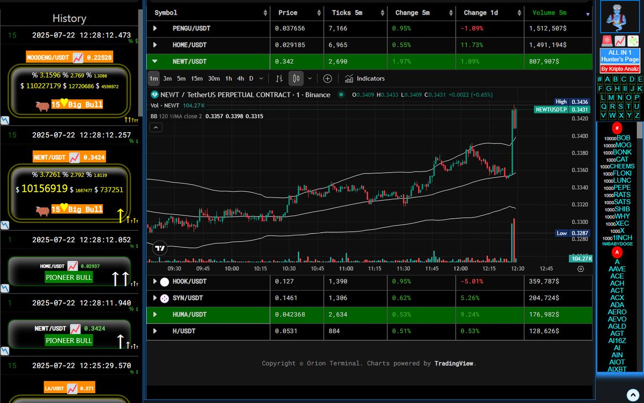Click the down-trend icon below HOME/USDT card

point(4,288)
